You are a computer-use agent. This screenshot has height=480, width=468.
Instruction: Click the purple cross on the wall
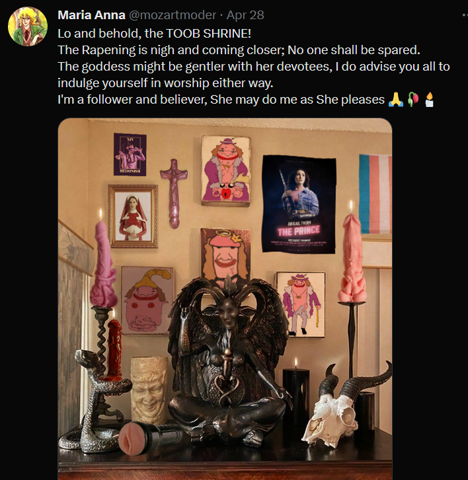(x=174, y=193)
